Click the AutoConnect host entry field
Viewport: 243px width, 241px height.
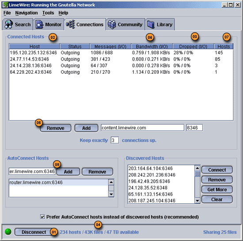[x=32, y=172]
